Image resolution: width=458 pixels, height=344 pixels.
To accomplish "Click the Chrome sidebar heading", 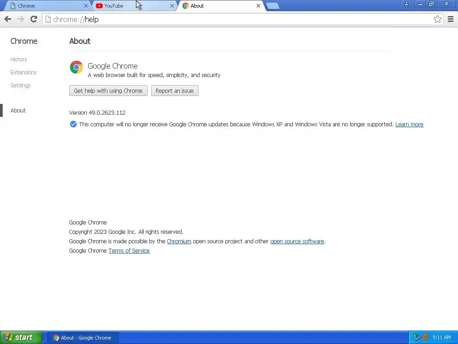I will (24, 41).
